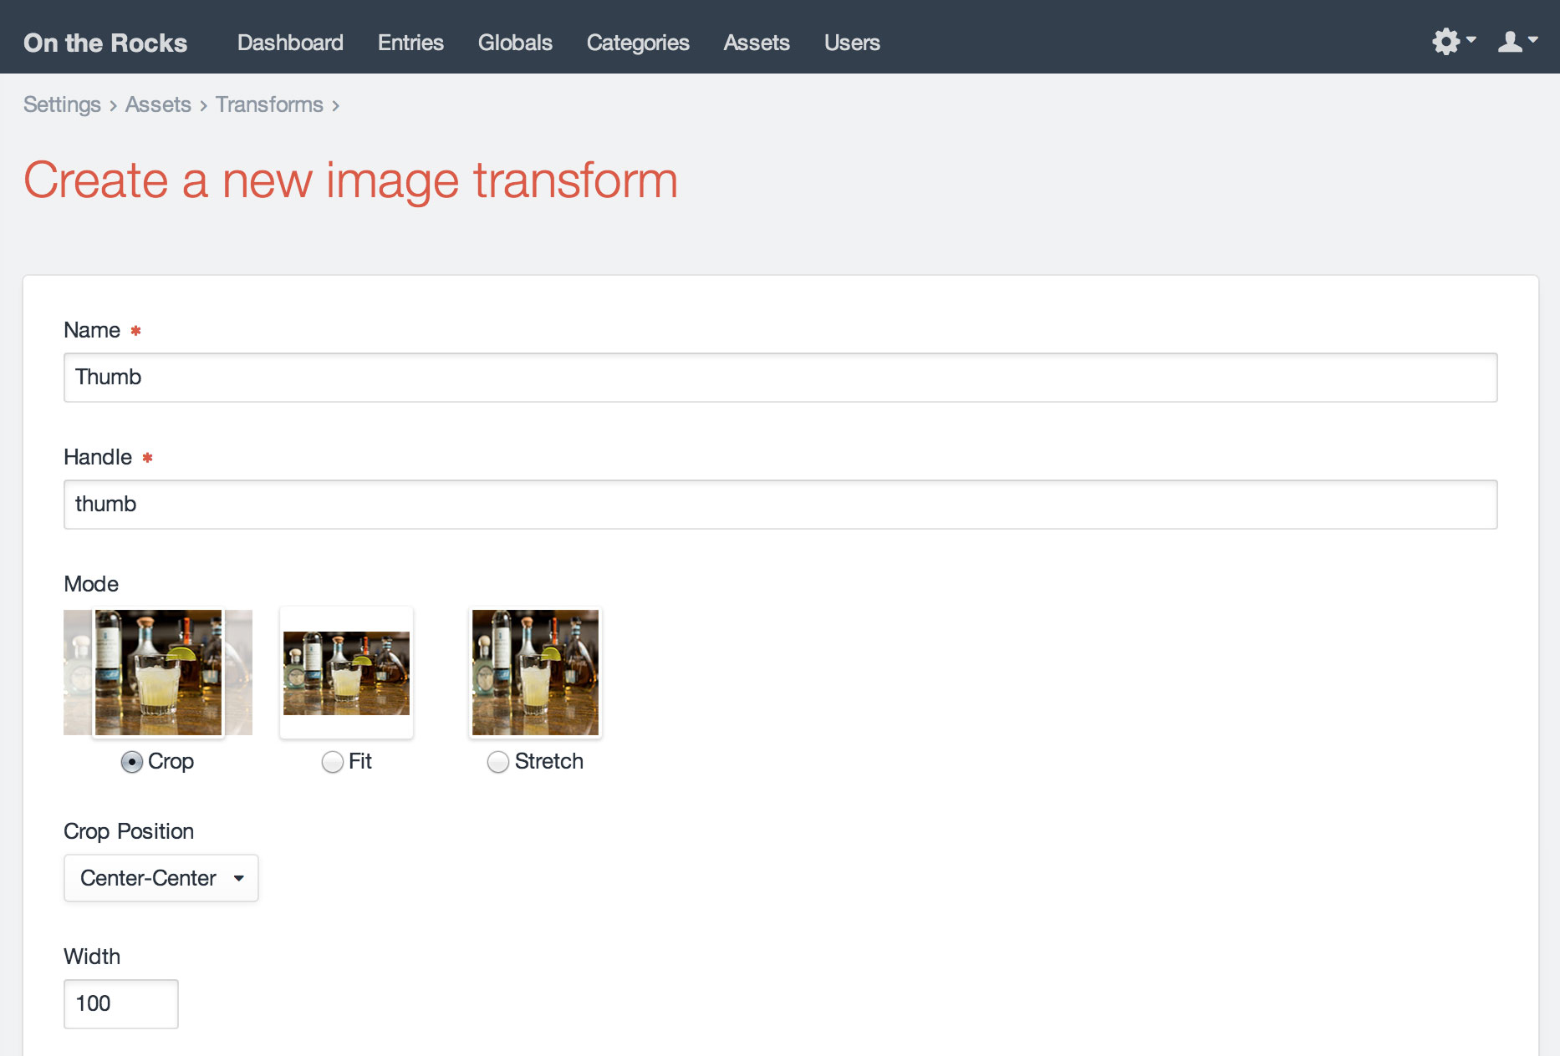Image resolution: width=1560 pixels, height=1056 pixels.
Task: Navigate to the Globals section
Action: [515, 43]
